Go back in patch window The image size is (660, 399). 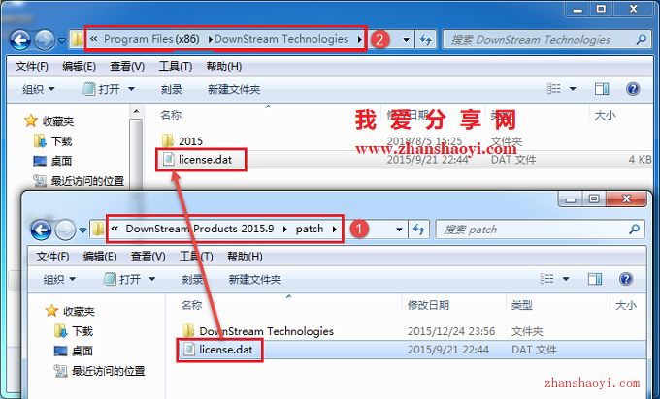coord(41,230)
